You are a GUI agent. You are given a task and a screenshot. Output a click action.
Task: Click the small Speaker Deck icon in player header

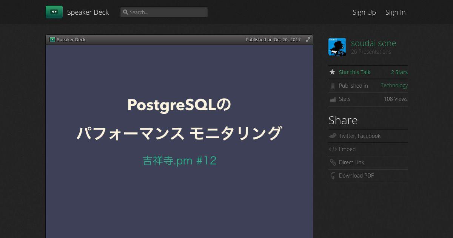click(x=52, y=40)
